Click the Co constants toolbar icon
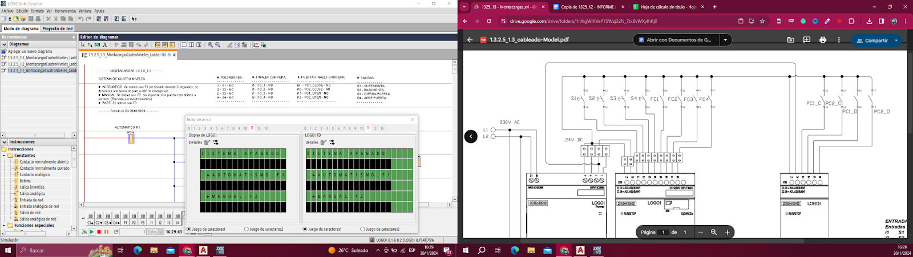 [157, 44]
